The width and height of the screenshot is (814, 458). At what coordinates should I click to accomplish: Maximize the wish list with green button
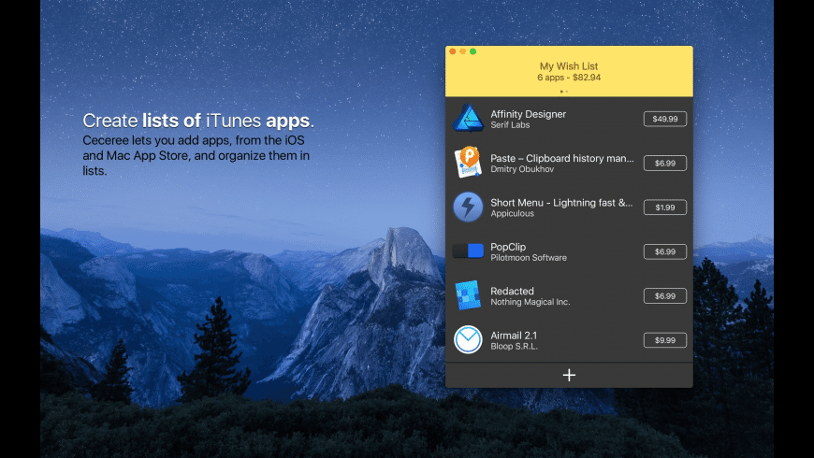tap(472, 51)
